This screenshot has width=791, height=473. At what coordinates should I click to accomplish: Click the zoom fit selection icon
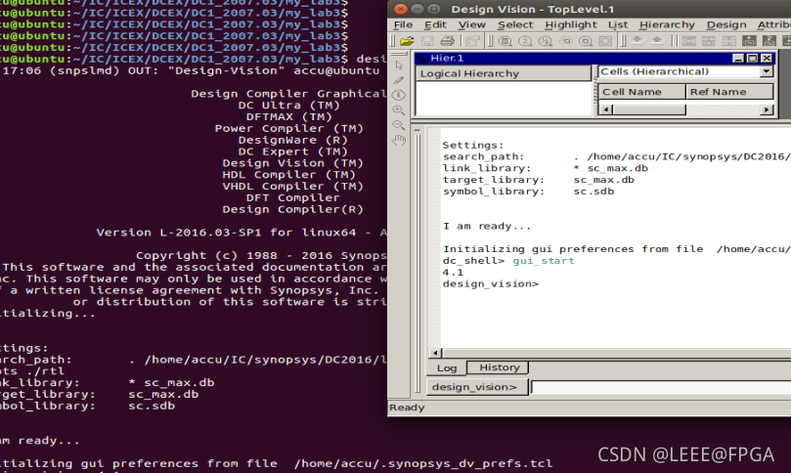coord(585,41)
